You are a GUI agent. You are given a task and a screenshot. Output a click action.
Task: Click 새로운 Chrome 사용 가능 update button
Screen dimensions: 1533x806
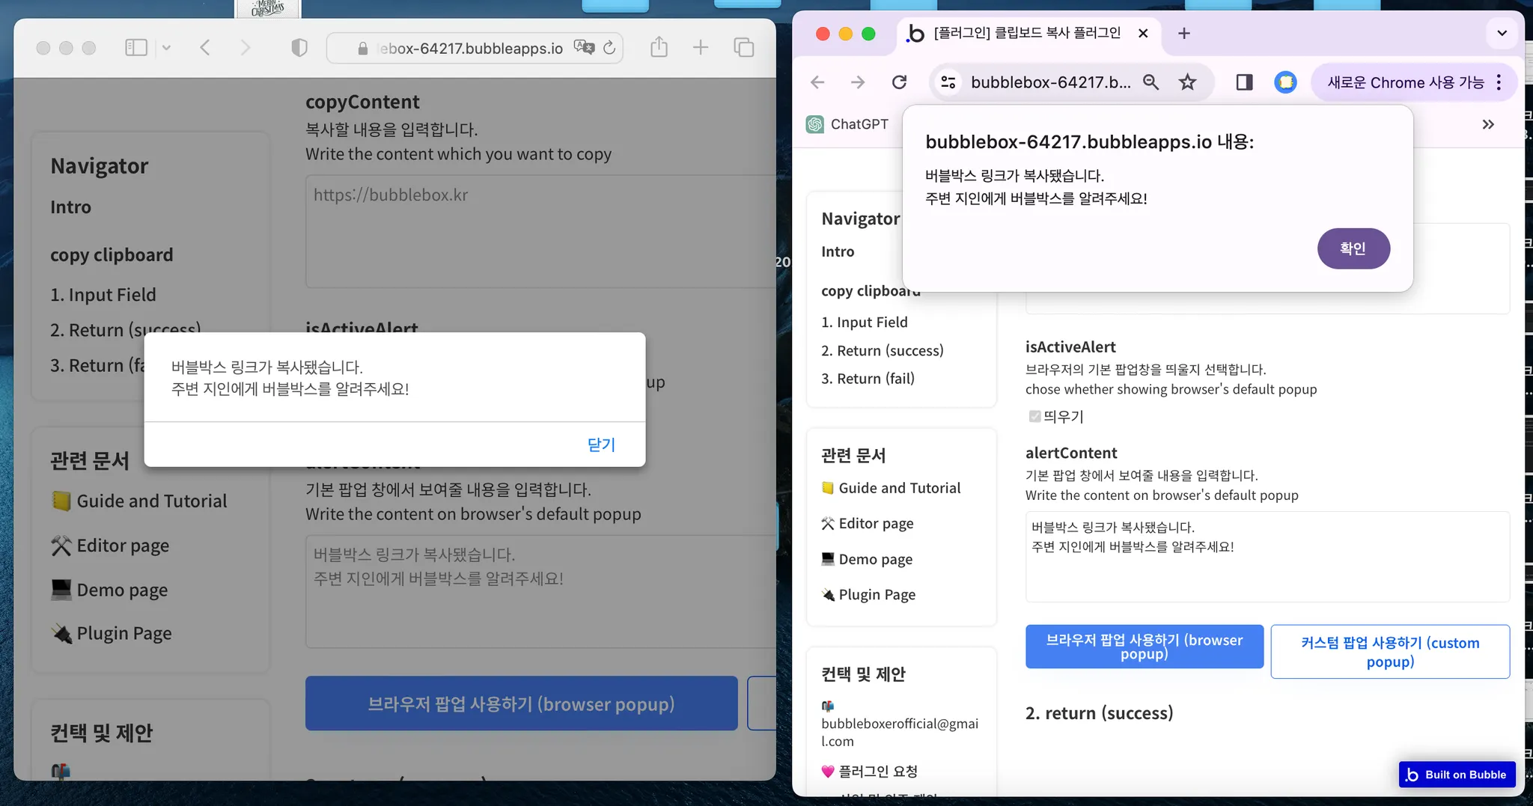1406,82
